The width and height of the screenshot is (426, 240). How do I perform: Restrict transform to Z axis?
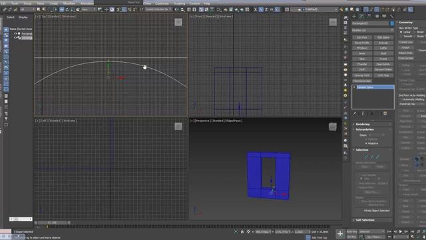click(x=266, y=9)
